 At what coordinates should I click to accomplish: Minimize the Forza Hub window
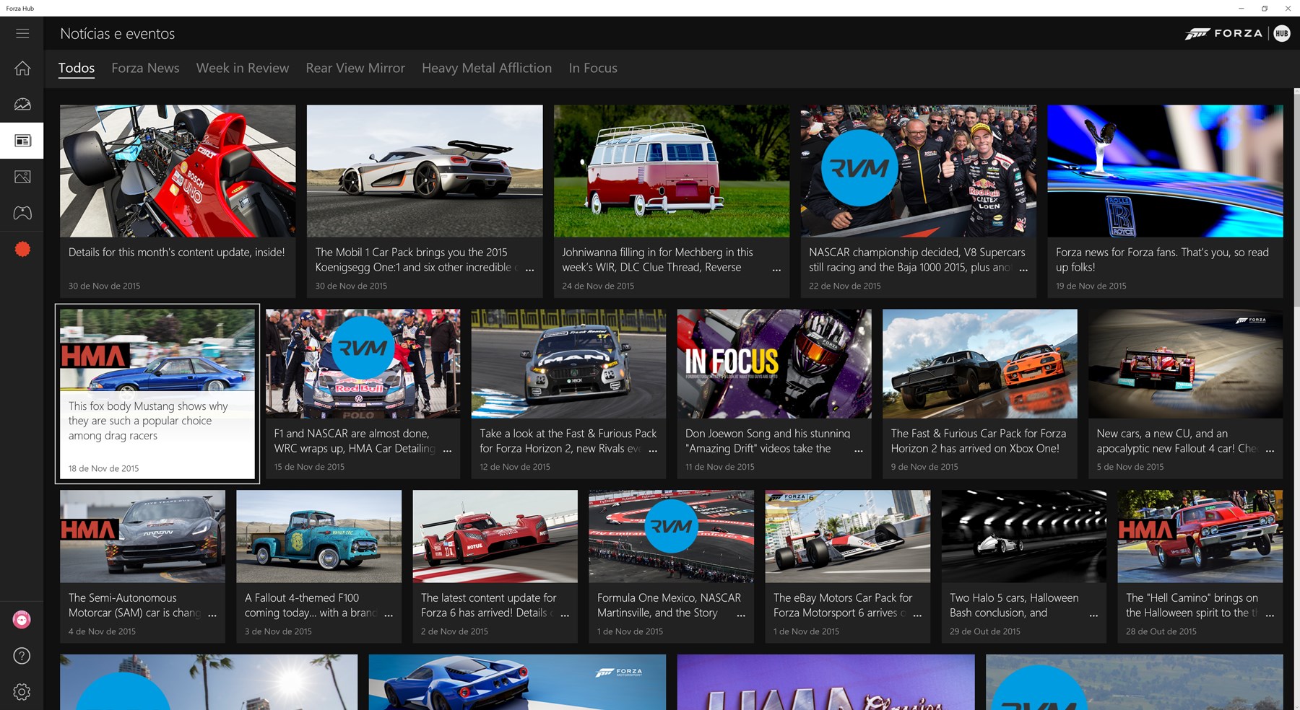1241,8
